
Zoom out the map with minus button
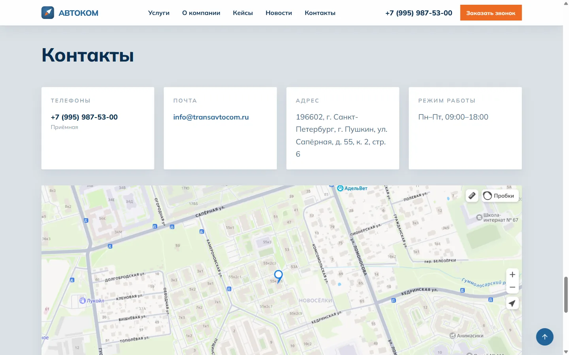coord(512,287)
